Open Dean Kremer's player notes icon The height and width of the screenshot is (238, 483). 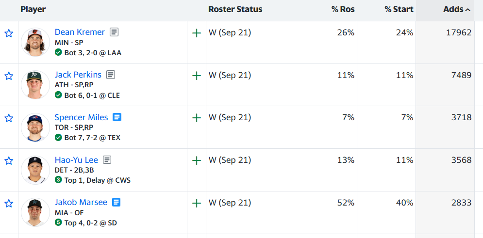click(x=114, y=32)
